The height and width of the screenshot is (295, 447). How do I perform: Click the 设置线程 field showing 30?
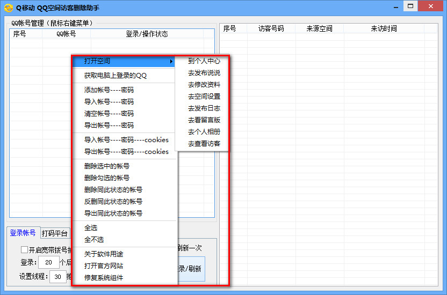[58, 277]
